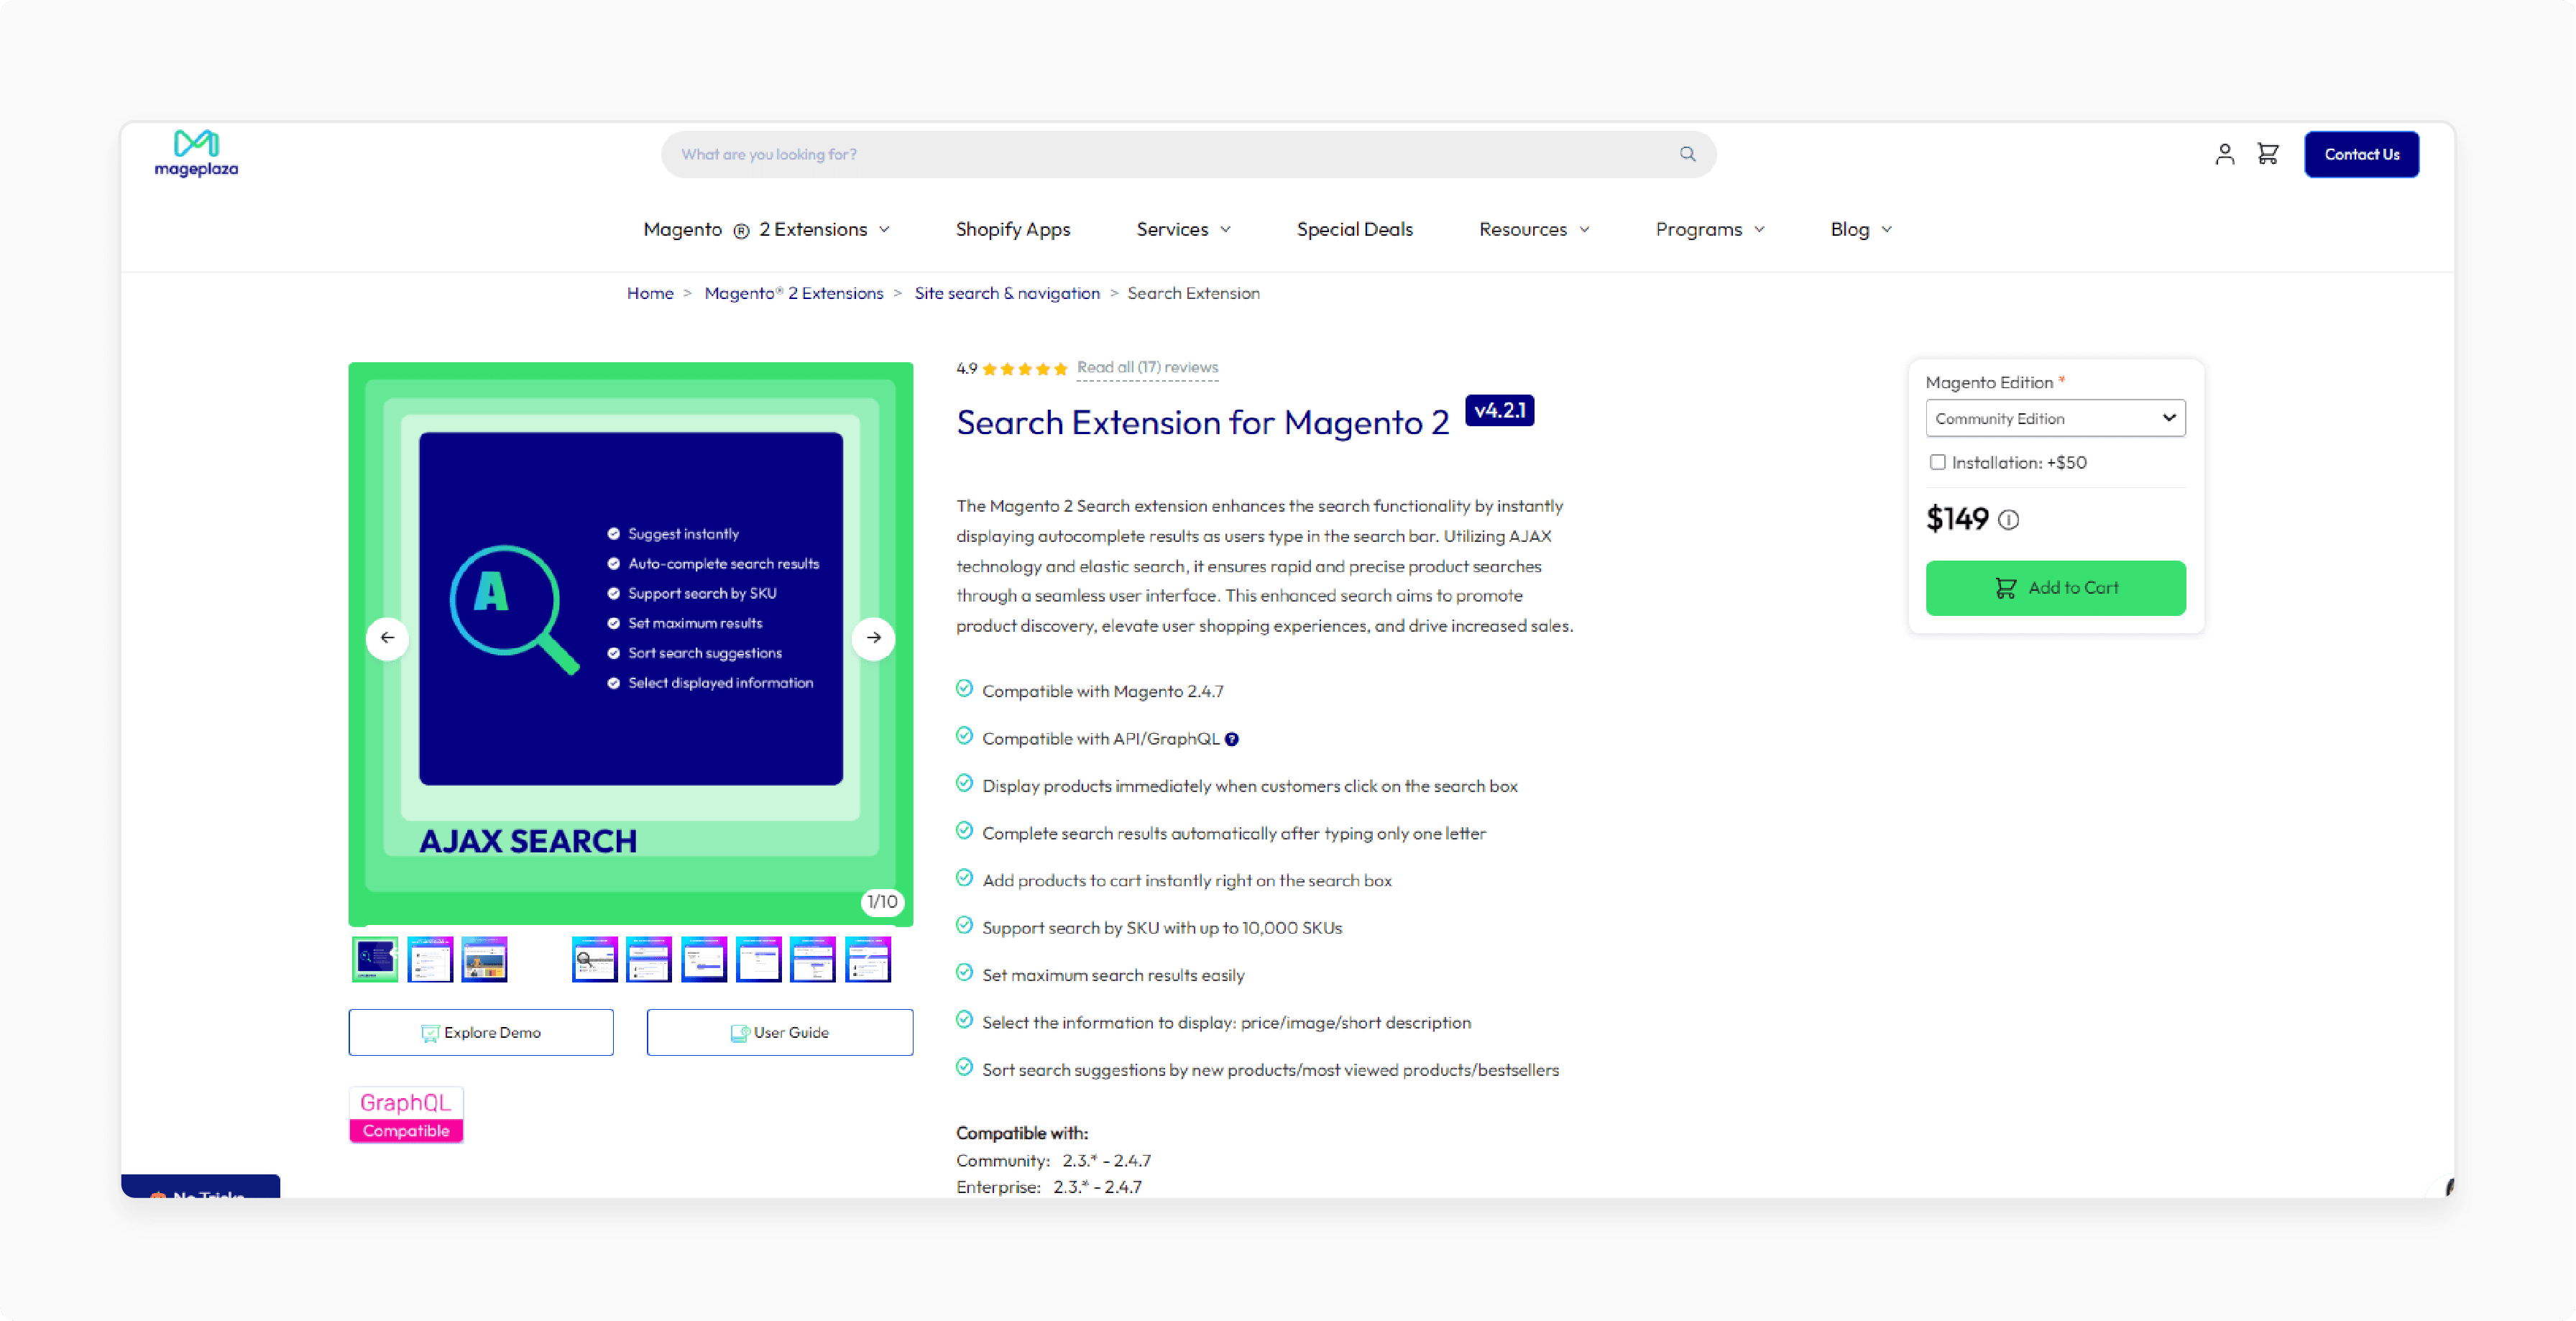Image resolution: width=2576 pixels, height=1321 pixels.
Task: Open Shopify Apps menu item
Action: pos(1012,230)
